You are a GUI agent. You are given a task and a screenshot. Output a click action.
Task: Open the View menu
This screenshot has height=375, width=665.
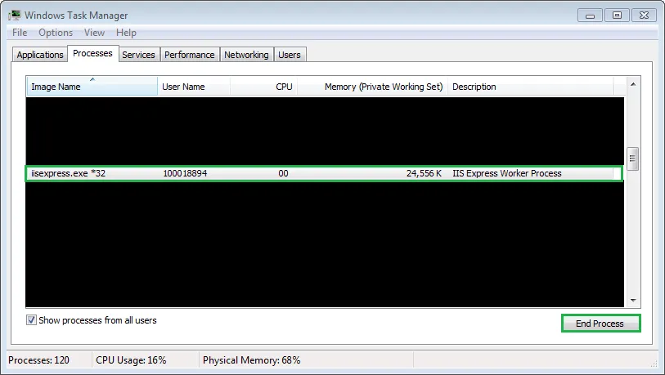pos(94,33)
